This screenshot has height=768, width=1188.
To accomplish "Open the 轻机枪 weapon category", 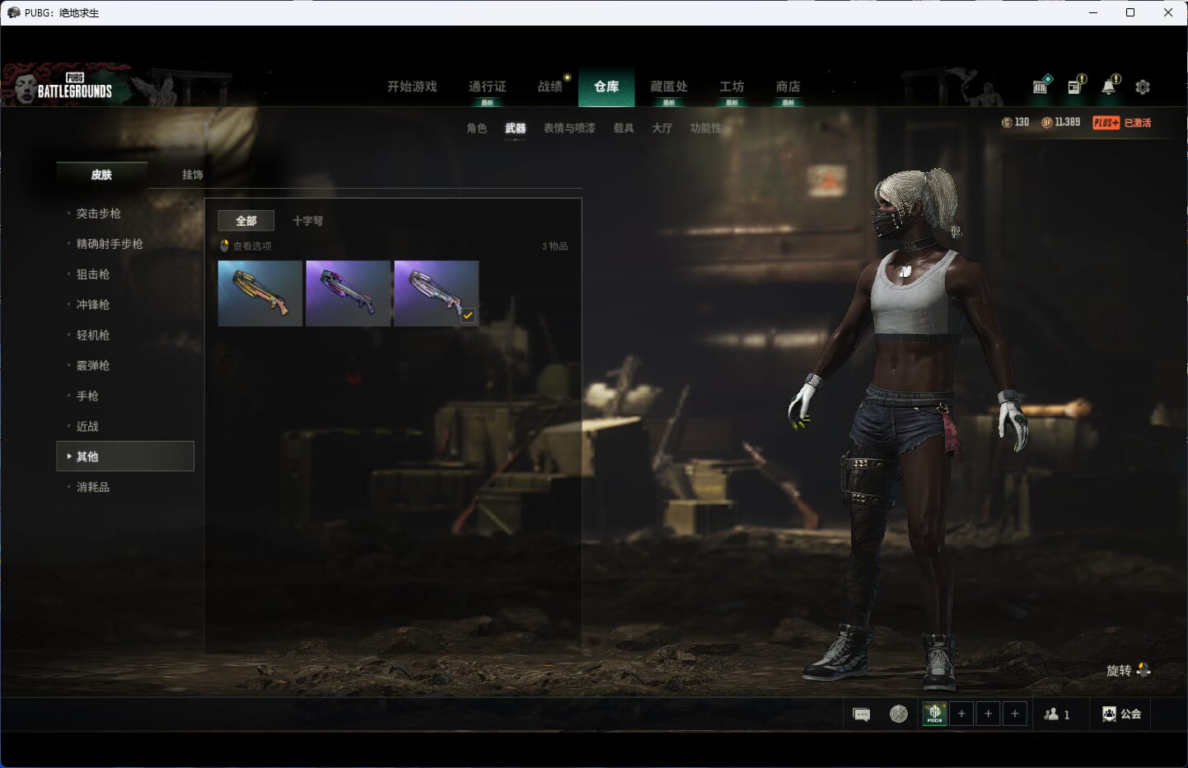I will [x=93, y=335].
